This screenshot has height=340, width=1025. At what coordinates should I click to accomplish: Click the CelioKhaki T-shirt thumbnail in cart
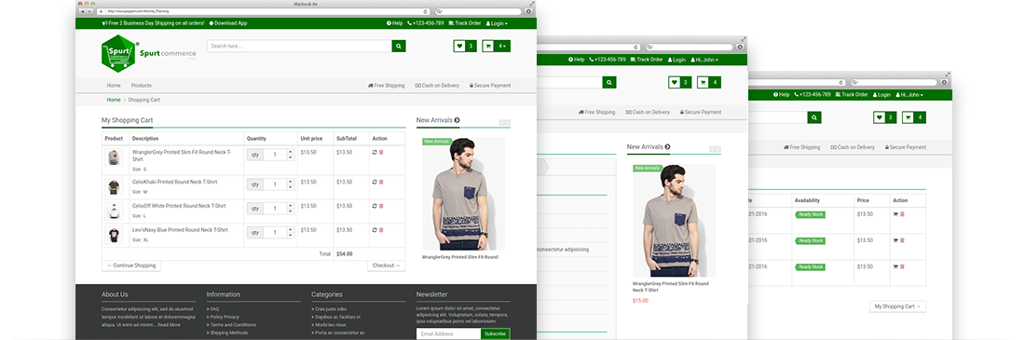click(x=114, y=187)
